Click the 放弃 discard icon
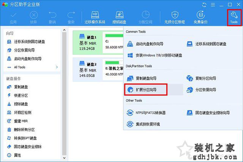Screen dimensions: 243x162 (33, 18)
